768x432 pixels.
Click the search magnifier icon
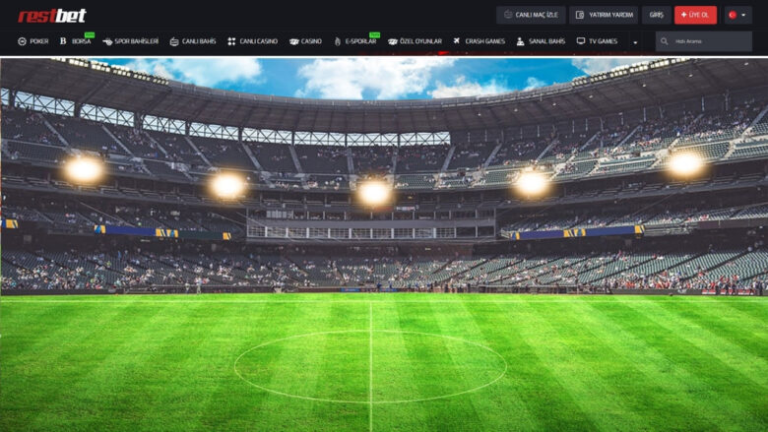[x=665, y=41]
